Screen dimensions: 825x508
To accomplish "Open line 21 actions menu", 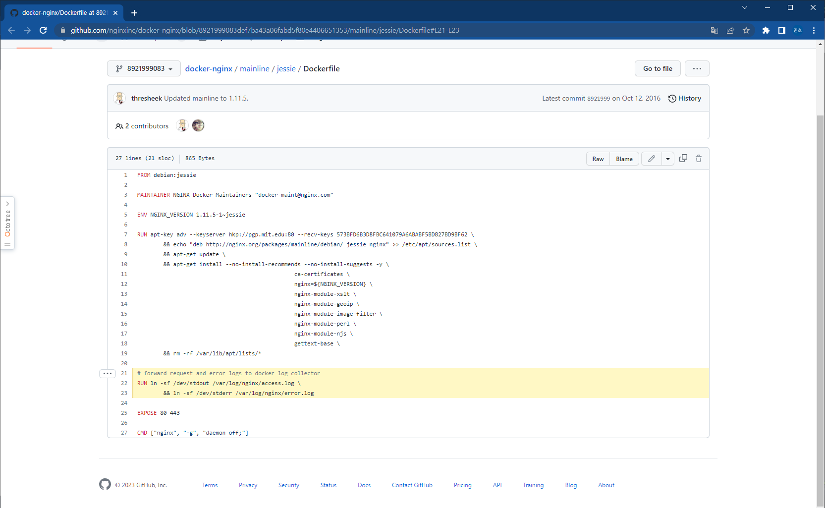I will click(x=108, y=374).
